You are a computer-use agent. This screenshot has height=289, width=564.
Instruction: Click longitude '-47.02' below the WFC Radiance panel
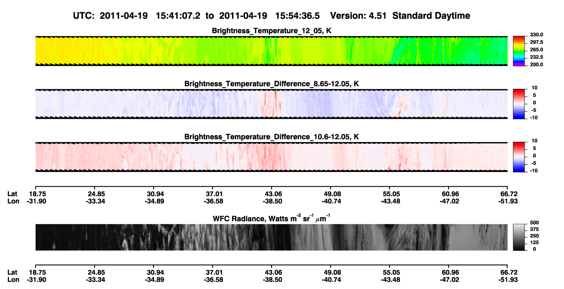(x=449, y=280)
